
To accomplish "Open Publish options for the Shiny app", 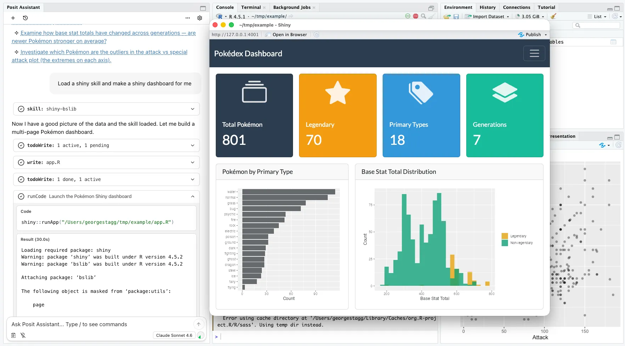I will coord(546,34).
